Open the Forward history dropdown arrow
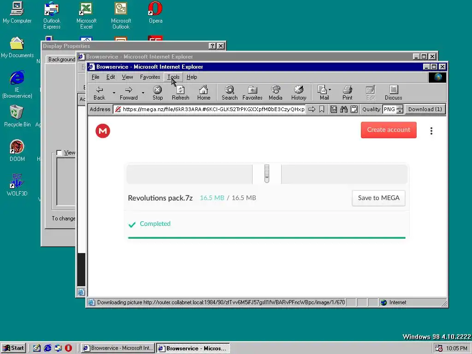Viewport: 472px width, 354px height. (x=143, y=93)
